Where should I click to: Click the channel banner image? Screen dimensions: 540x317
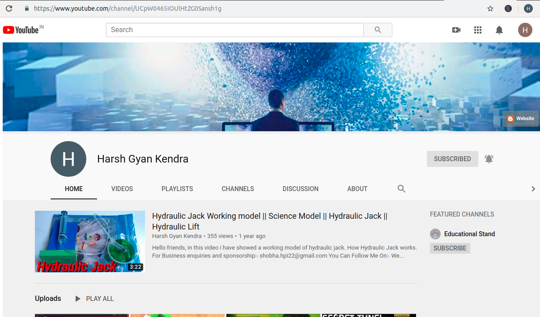click(271, 87)
